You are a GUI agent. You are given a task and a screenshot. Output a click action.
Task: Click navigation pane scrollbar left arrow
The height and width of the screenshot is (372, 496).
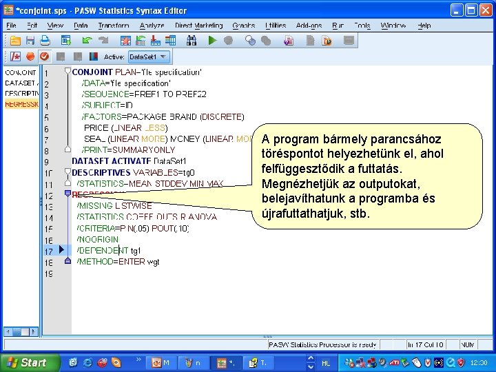pyautogui.click(x=8, y=331)
